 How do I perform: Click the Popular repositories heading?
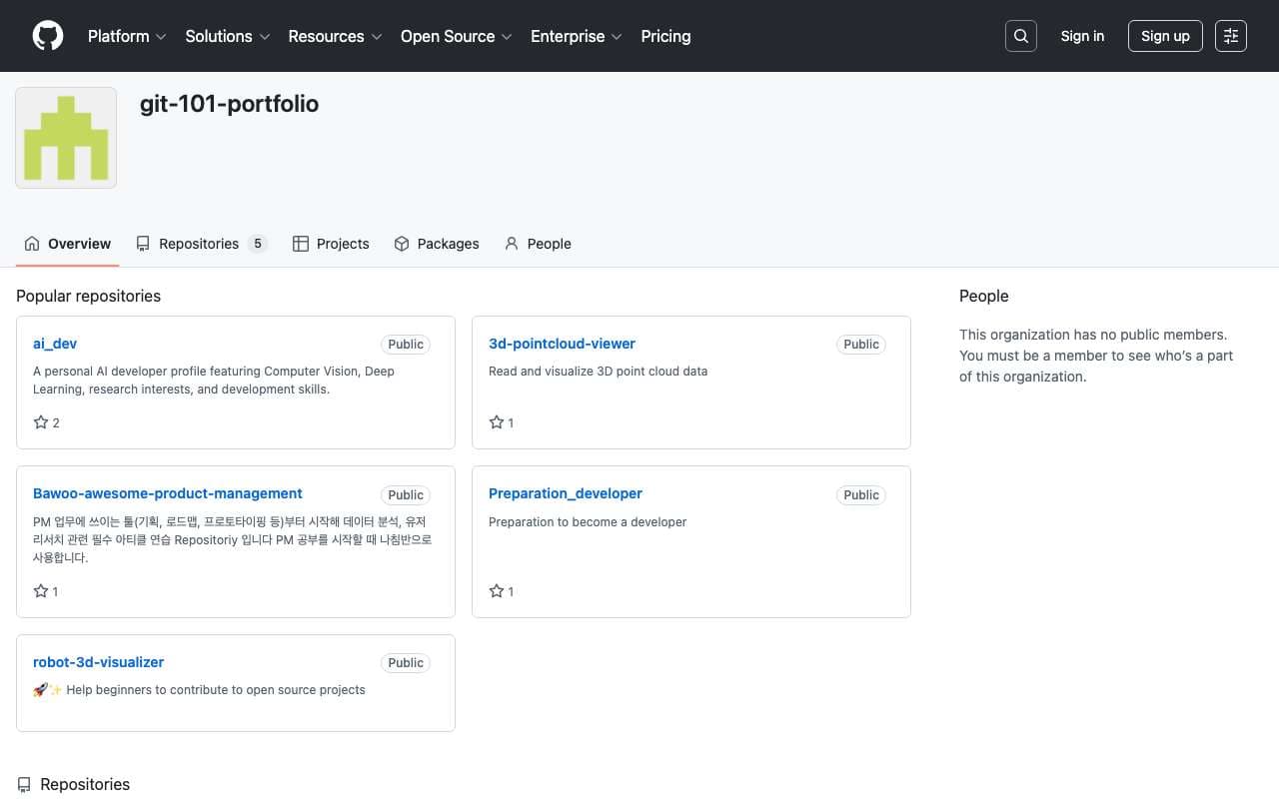click(88, 296)
